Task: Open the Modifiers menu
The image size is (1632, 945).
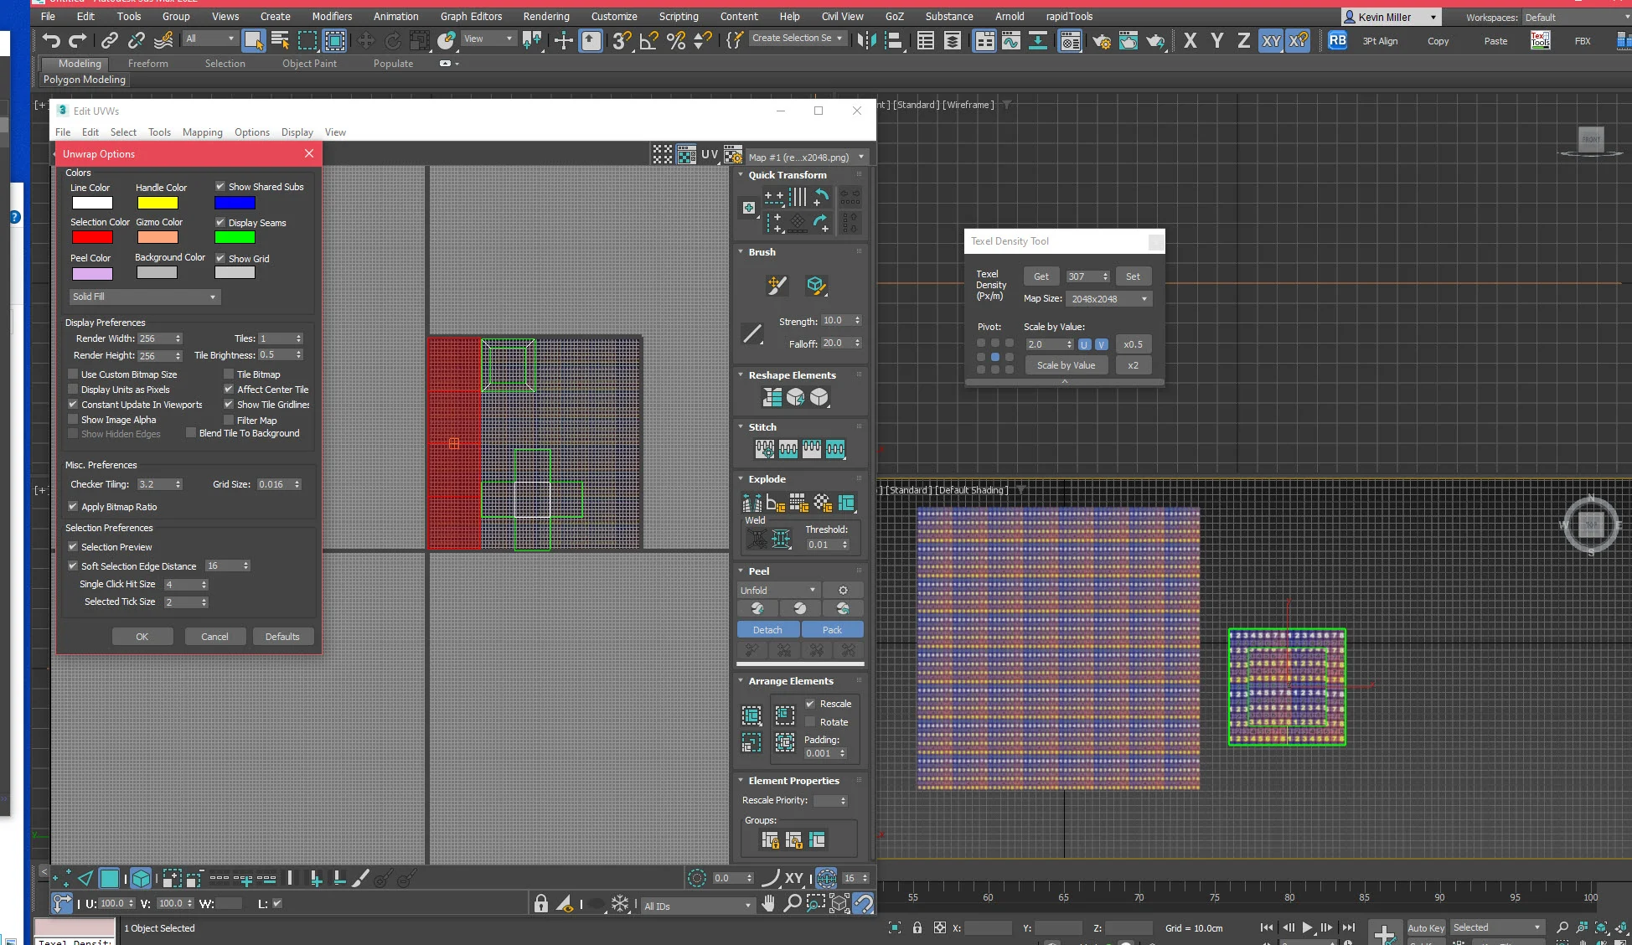Action: pos(332,16)
